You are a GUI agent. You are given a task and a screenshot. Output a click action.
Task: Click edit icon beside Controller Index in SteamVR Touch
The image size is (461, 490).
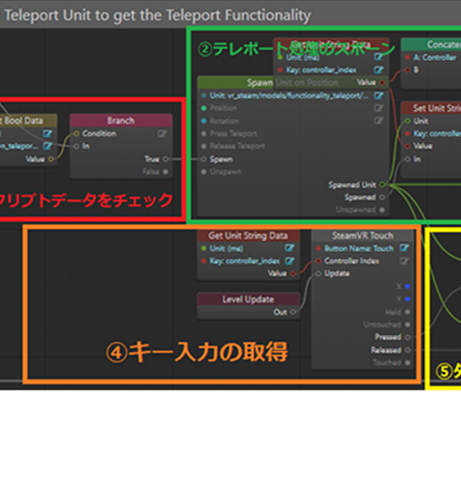tap(404, 261)
